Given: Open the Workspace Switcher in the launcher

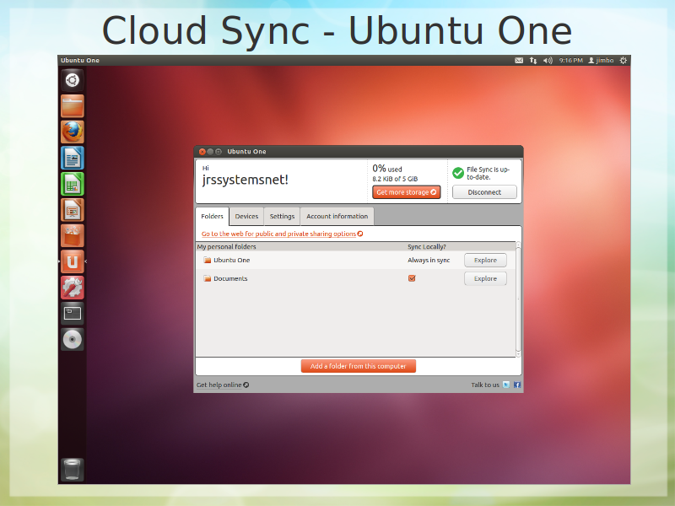Looking at the screenshot, I should click(73, 313).
